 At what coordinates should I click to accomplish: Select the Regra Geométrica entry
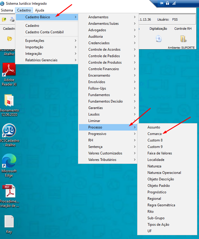pyautogui.click(x=167, y=205)
